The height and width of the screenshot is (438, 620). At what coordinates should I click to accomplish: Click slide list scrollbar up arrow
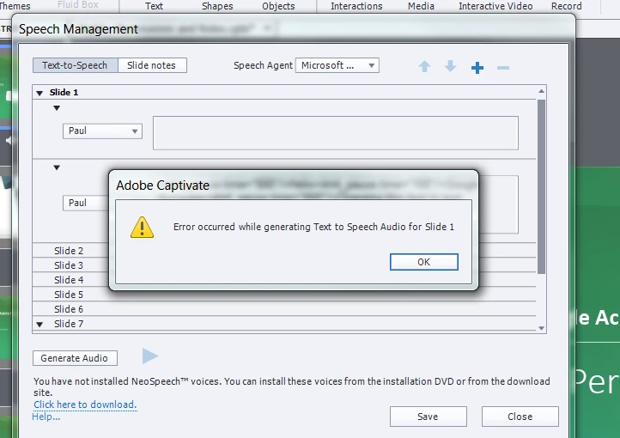click(541, 91)
